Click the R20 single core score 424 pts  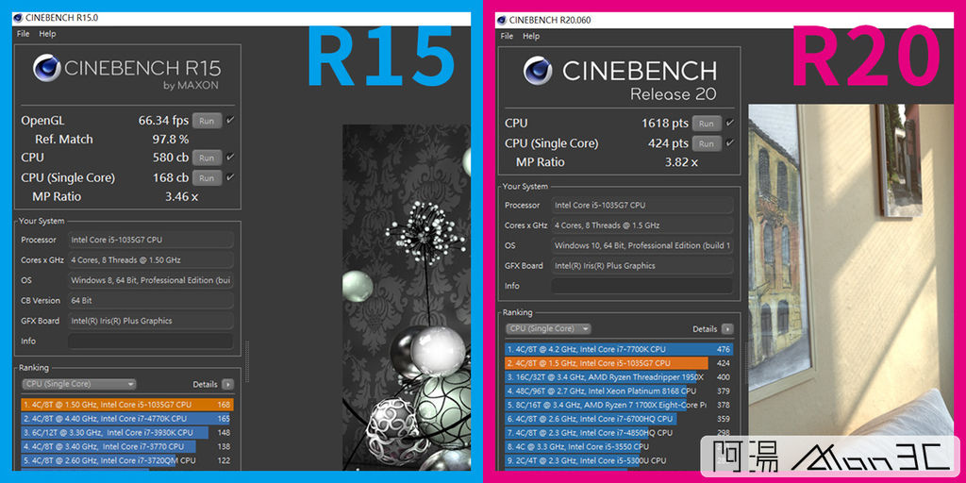coord(669,143)
